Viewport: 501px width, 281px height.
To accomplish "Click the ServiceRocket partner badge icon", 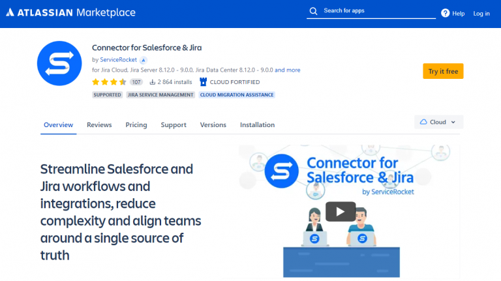I will (x=144, y=59).
